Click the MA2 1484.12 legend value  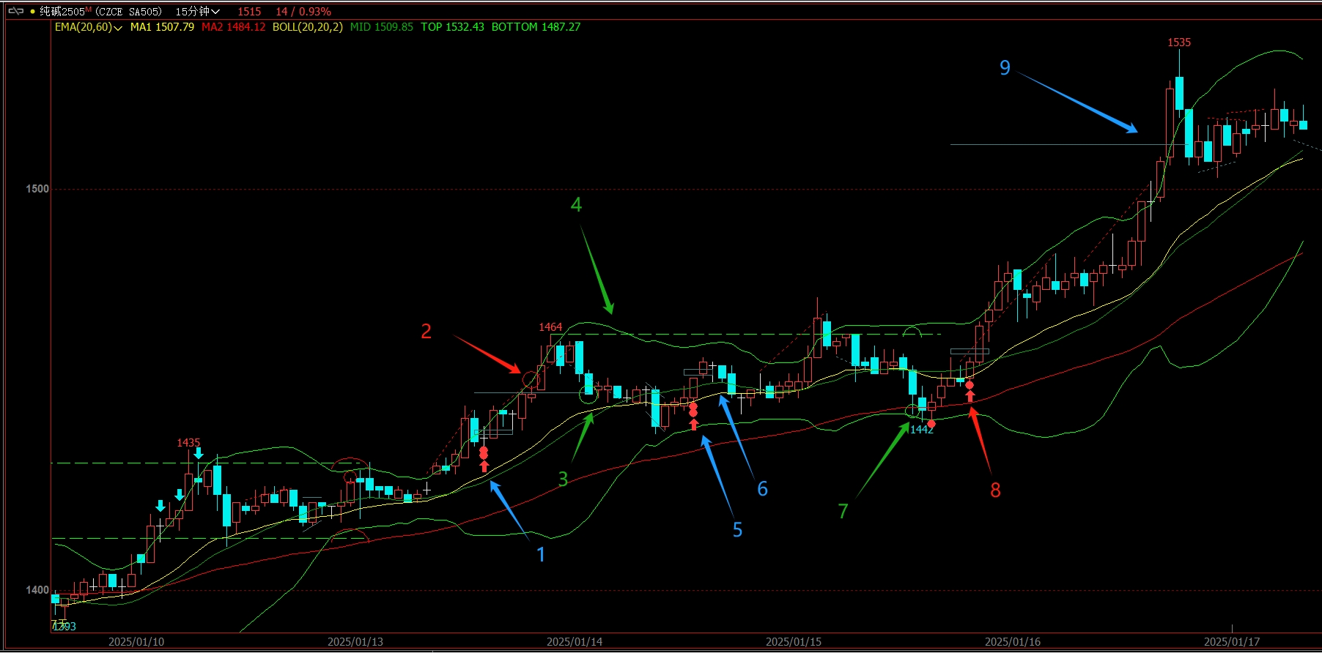[233, 27]
